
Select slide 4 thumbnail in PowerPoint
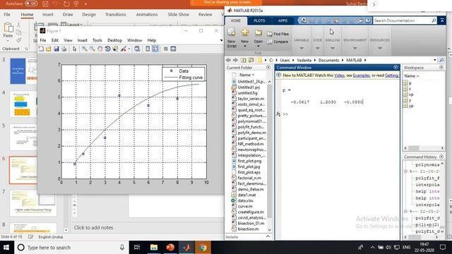tap(23, 104)
